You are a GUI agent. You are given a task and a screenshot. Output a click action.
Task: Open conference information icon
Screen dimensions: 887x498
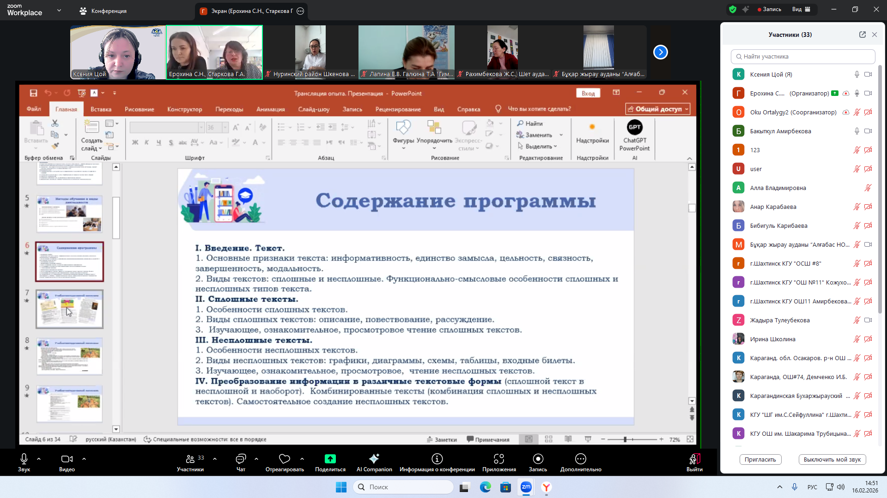point(437,459)
